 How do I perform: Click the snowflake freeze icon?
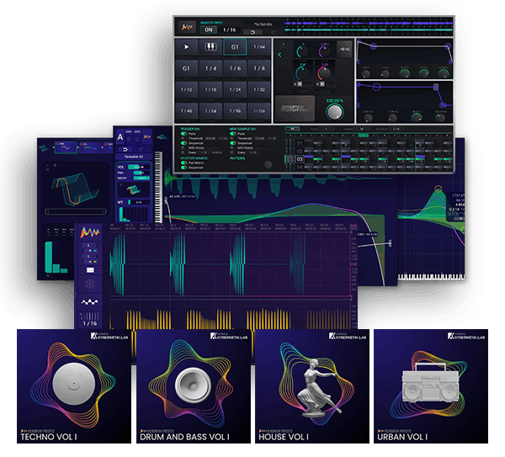pyautogui.click(x=89, y=284)
